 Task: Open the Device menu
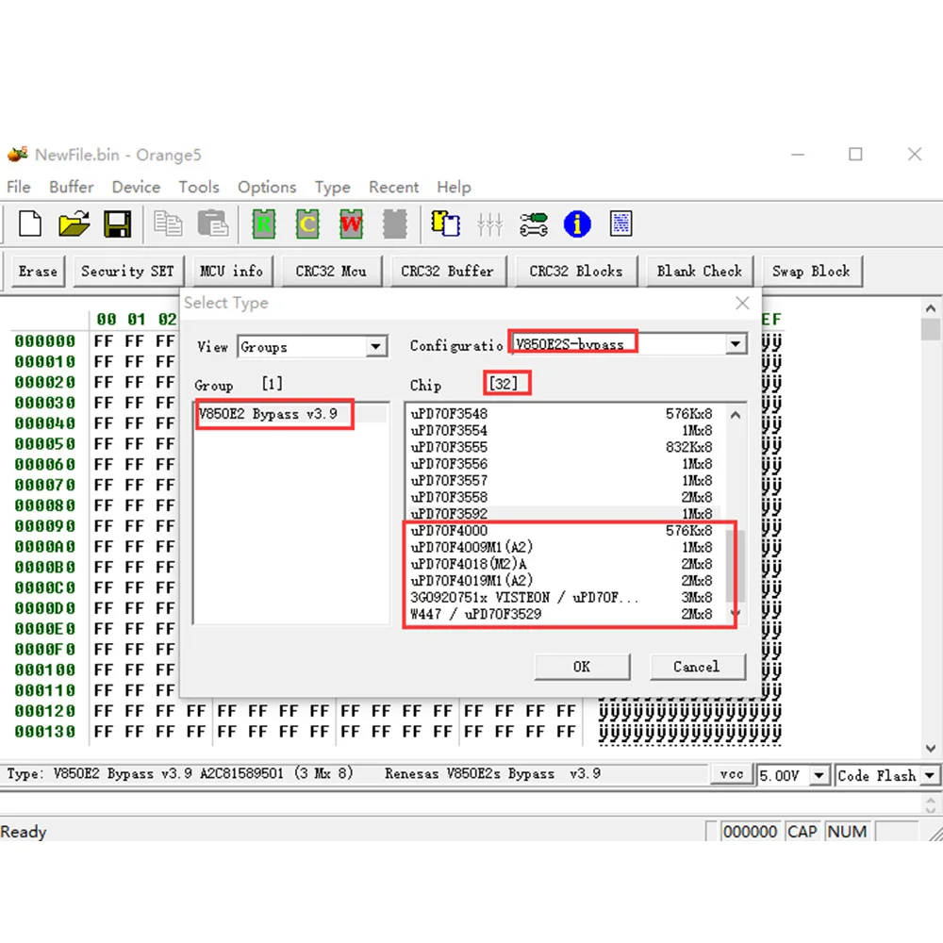tap(136, 187)
